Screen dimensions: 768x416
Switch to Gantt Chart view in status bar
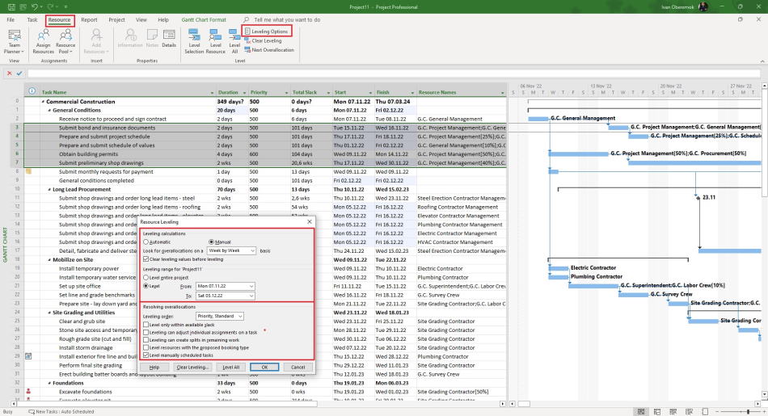[x=640, y=412]
